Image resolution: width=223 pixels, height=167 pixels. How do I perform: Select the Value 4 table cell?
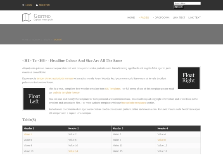178,134
